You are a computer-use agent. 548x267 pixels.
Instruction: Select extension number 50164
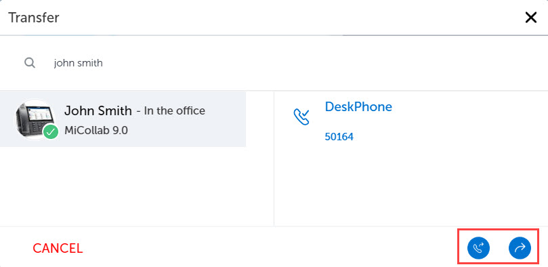[339, 137]
